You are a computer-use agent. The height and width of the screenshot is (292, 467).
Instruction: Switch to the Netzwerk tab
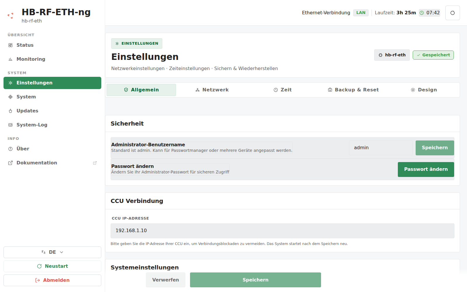click(212, 90)
